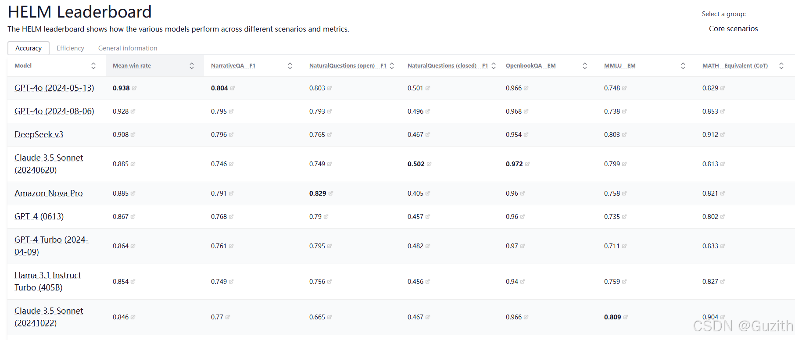This screenshot has height=340, width=795.
Task: Select Claude 20240620 MMLU value 0.799
Action: (x=612, y=164)
